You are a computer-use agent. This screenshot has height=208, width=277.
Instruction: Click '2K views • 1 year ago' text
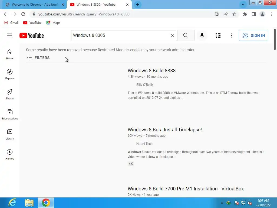tap(143, 194)
